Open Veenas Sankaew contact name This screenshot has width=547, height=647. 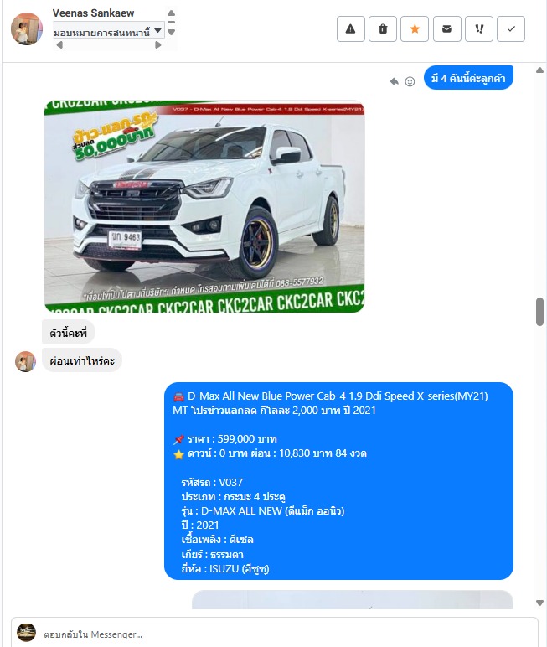pos(93,13)
